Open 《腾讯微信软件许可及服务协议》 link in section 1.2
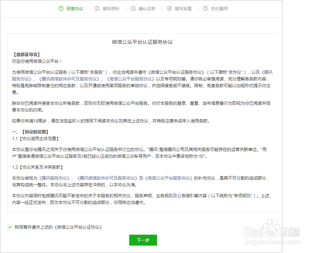Screen dimensions: 318x253 tap(107, 178)
